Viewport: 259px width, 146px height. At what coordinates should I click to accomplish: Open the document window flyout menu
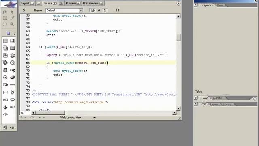178,3
